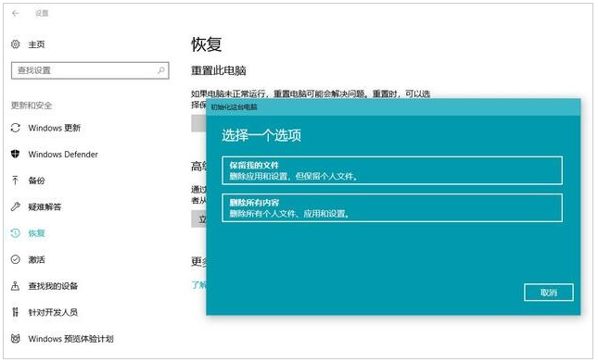Click the Windows Defender shield icon
Viewport: 598px width, 362px height.
[15, 155]
